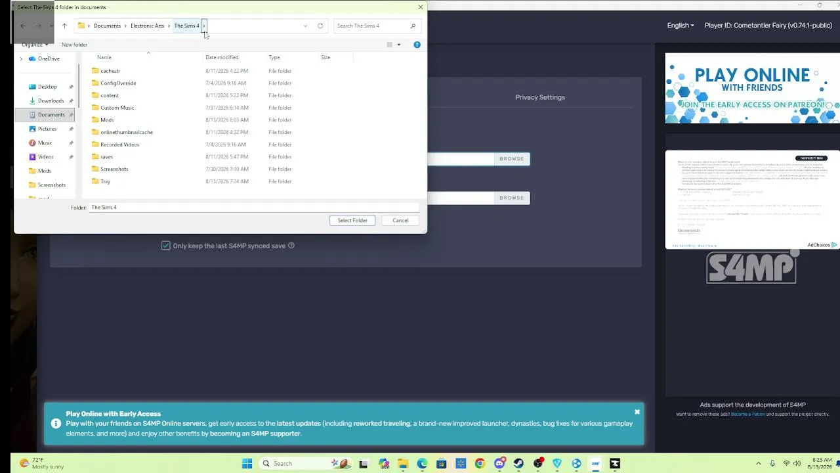Viewport: 840px width, 473px height.
Task: Expand the chevron after Electronic Arts breadcrumb
Action: tap(169, 26)
